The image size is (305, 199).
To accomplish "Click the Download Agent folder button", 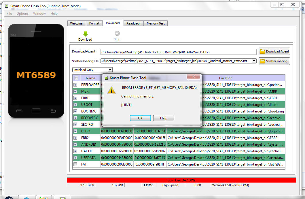I will [274, 51].
